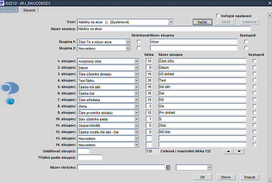Click the Načíst button

[202, 22]
